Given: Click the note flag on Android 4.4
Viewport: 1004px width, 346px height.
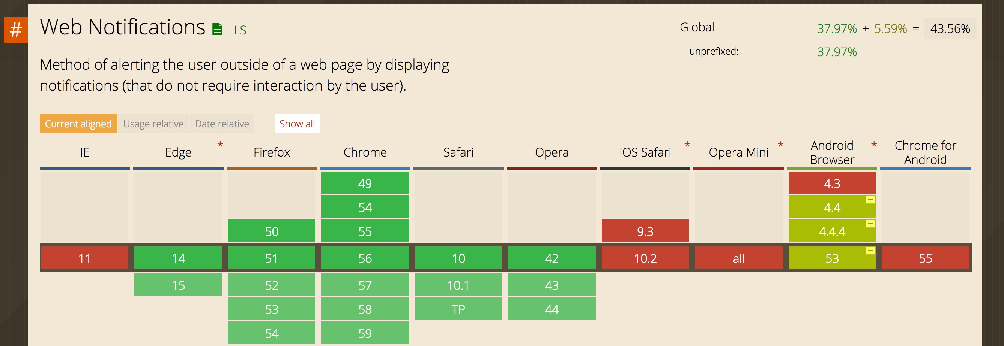Looking at the screenshot, I should click(870, 200).
